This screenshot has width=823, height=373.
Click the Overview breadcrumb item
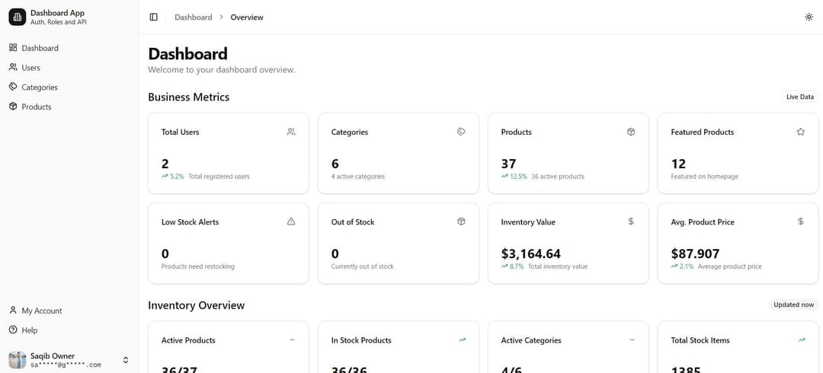tap(247, 18)
